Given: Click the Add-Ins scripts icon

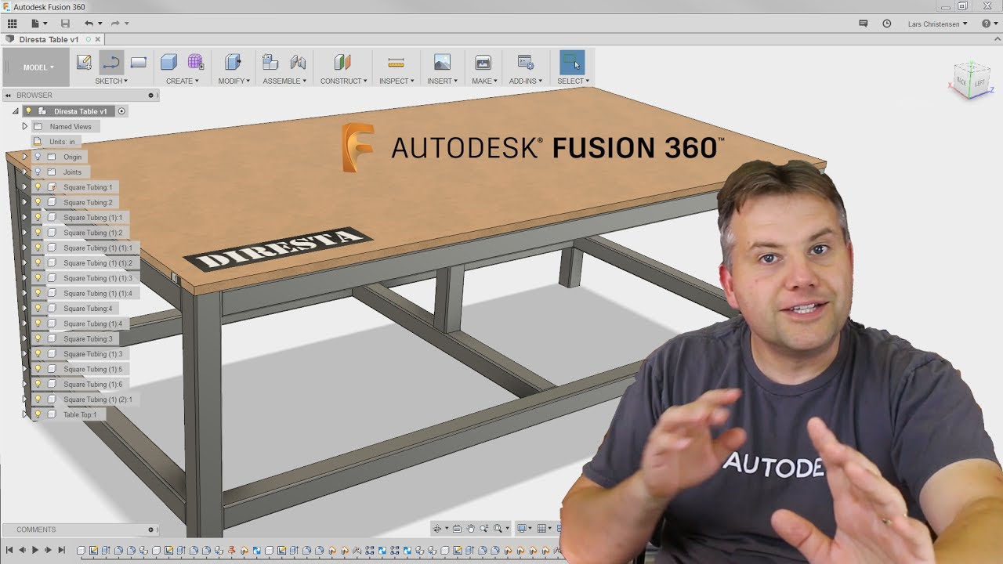Looking at the screenshot, I should [x=526, y=62].
